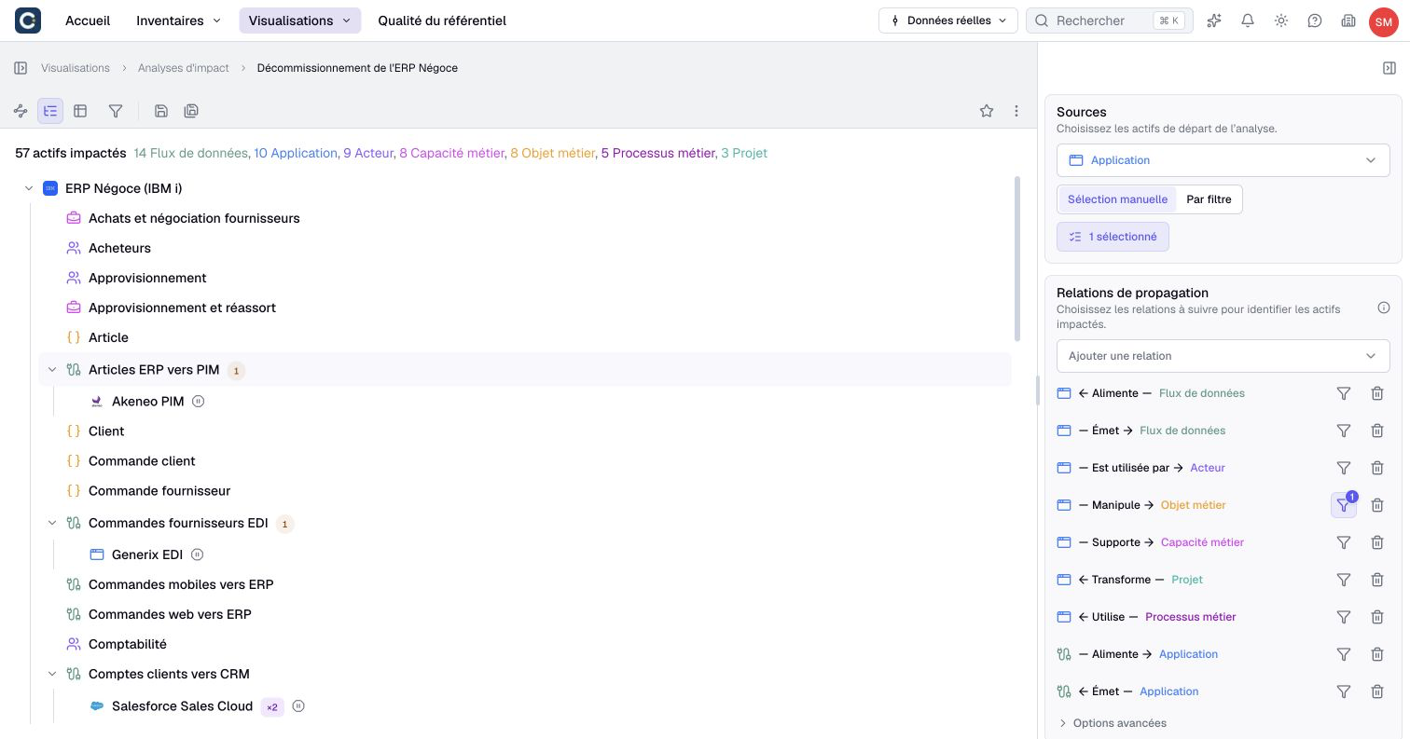Collapse the 'Articles ERP vers PIM' row
The width and height of the screenshot is (1410, 739).
[x=52, y=370]
